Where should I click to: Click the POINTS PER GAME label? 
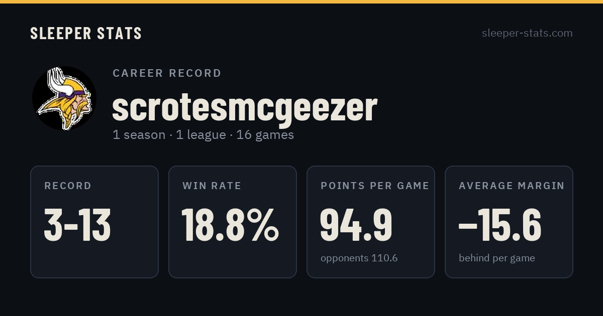[x=375, y=186]
